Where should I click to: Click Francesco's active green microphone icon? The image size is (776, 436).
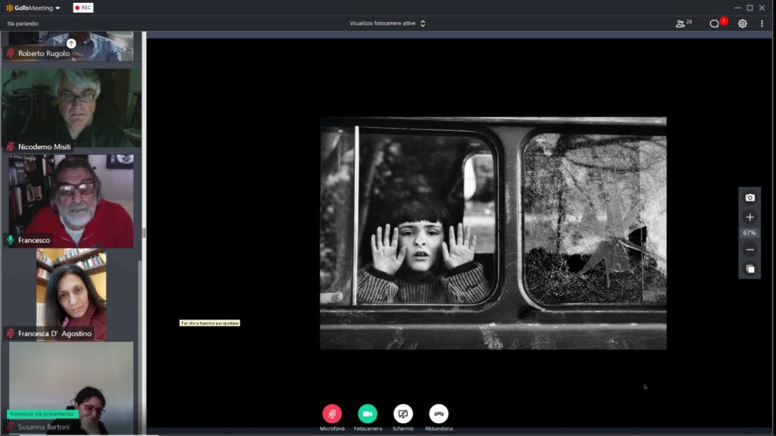click(11, 240)
